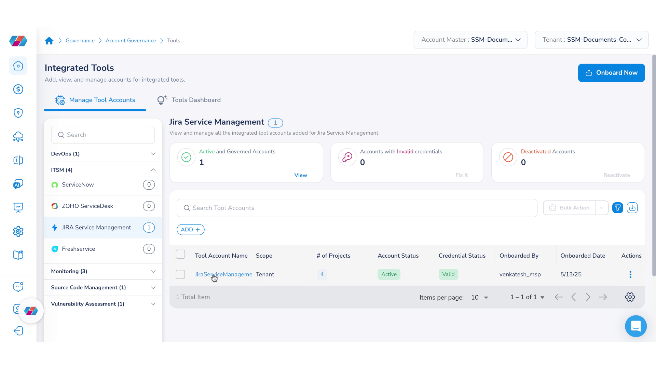Image resolution: width=656 pixels, height=369 pixels.
Task: Select JIRA Service Management in tool list
Action: point(103,228)
